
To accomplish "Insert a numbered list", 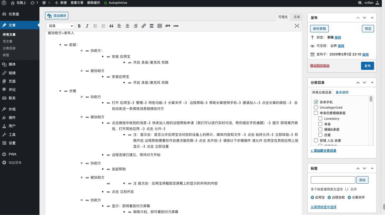I will click(x=103, y=26).
